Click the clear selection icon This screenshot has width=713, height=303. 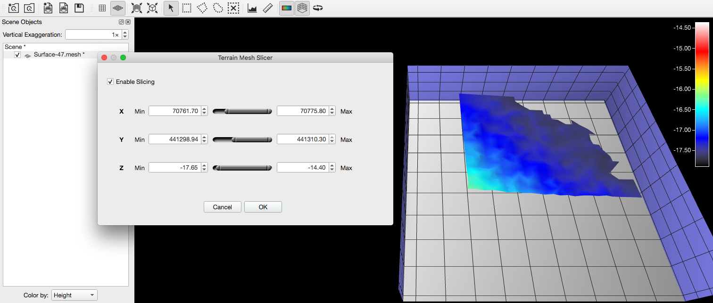pyautogui.click(x=233, y=8)
